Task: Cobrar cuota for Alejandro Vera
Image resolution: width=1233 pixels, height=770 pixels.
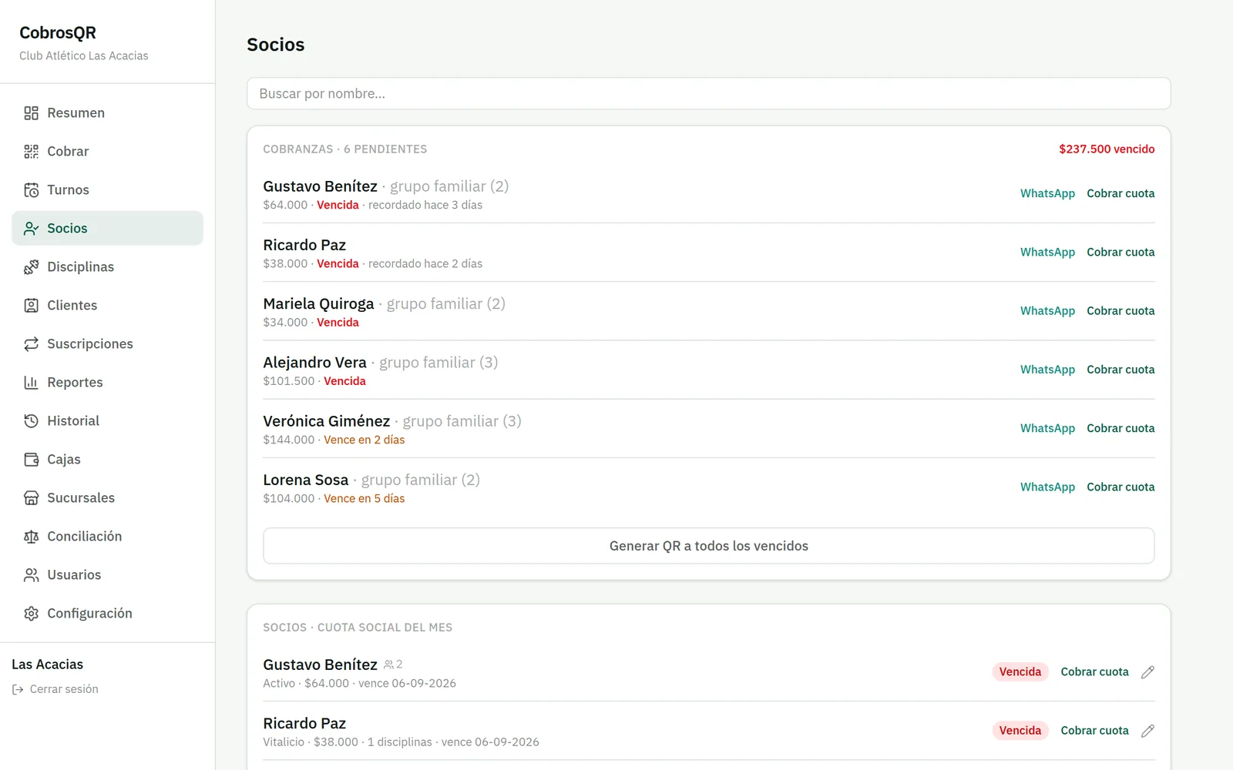Action: pos(1120,370)
